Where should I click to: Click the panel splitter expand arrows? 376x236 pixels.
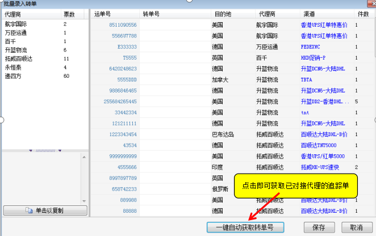[x=45, y=151]
